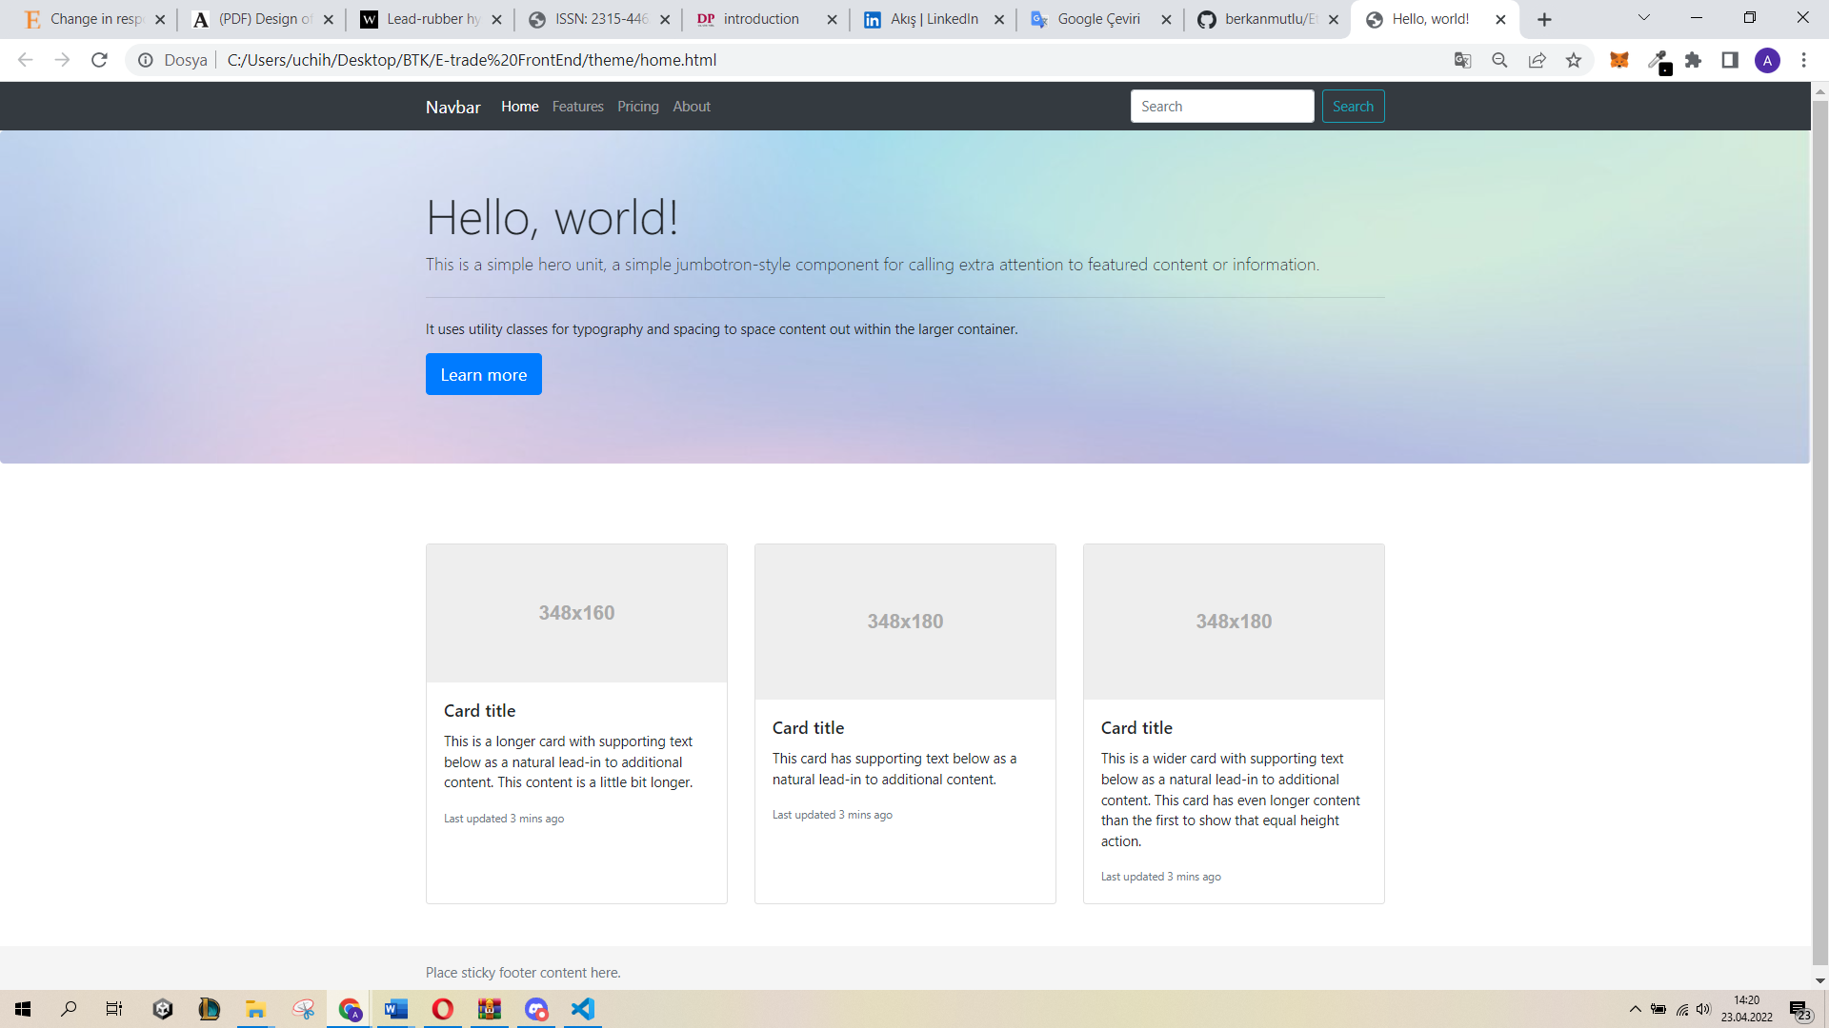Switch to the Akış | LinkedIn tab

(x=934, y=19)
